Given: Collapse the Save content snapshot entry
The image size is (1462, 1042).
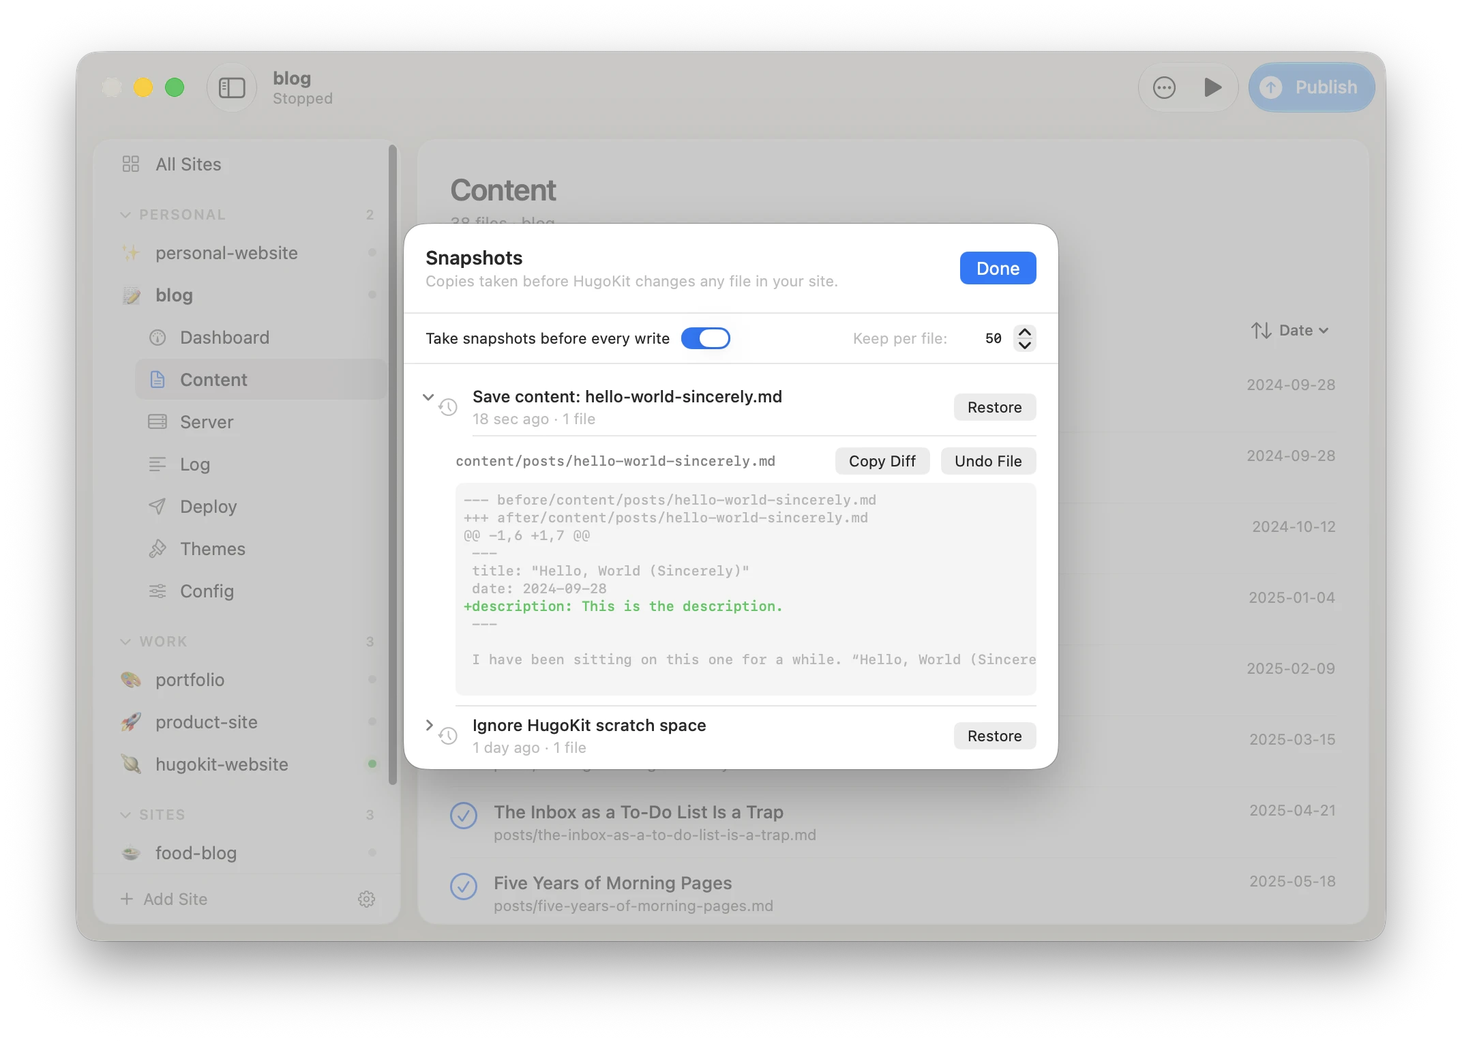Looking at the screenshot, I should pos(428,397).
